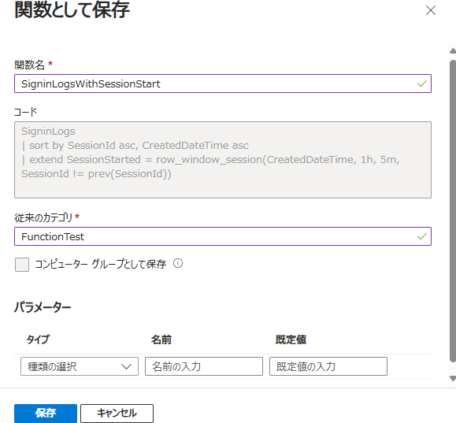Click inside the コード query text box
The height and width of the screenshot is (423, 456).
coord(223,160)
